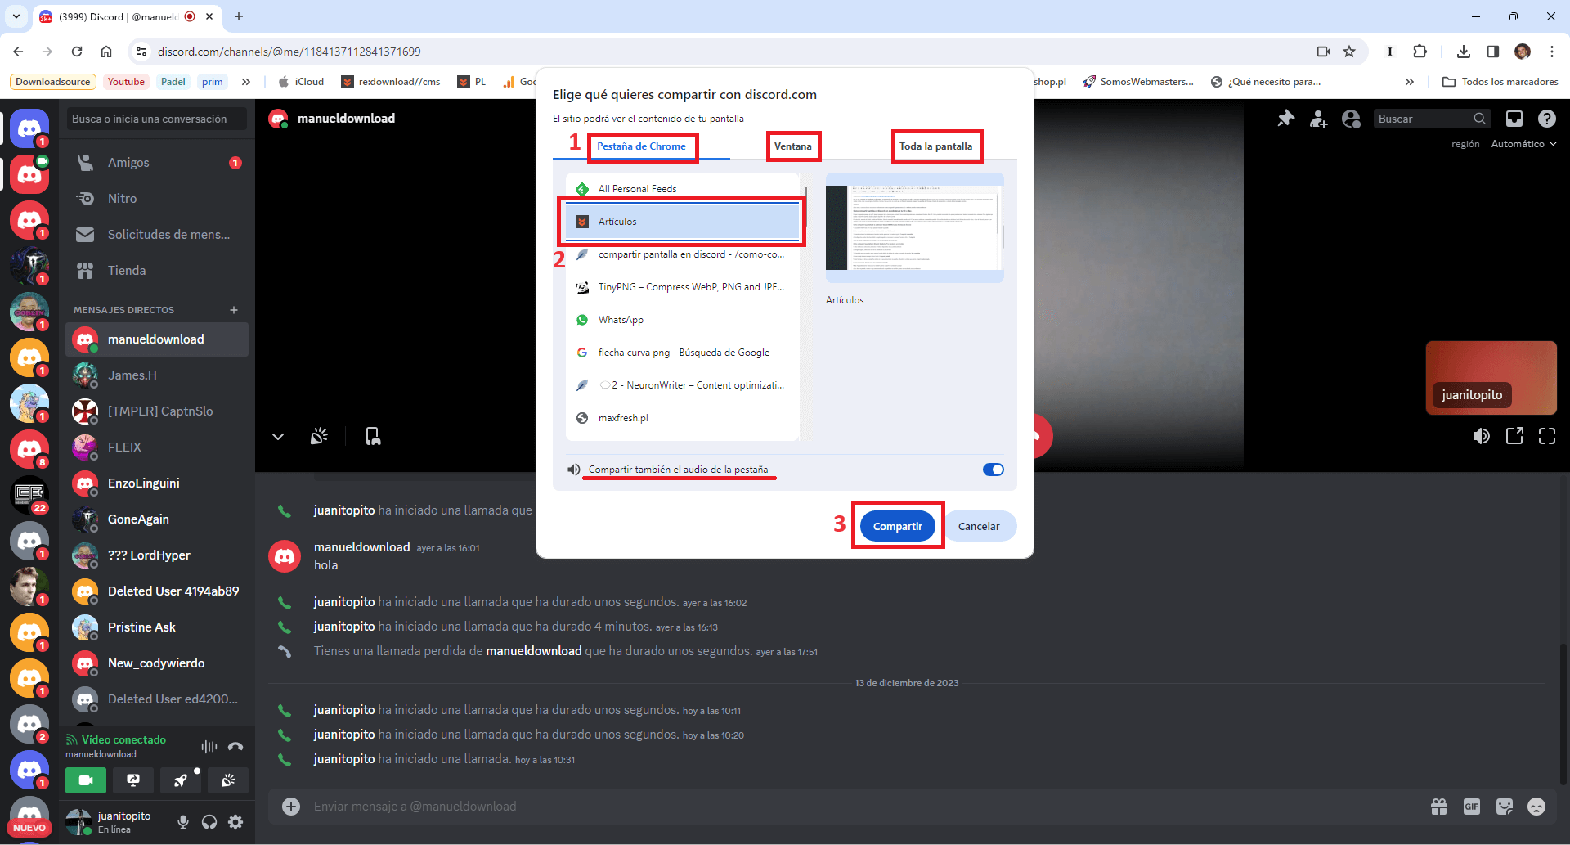1570x845 pixels.
Task: Open conversation with James.H
Action: (156, 375)
